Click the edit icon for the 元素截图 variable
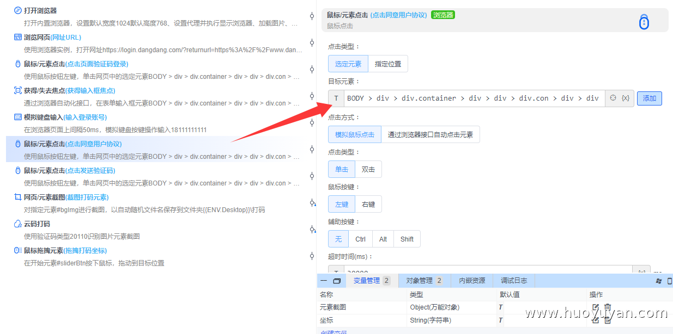Image resolution: width=673 pixels, height=334 pixels. click(596, 307)
